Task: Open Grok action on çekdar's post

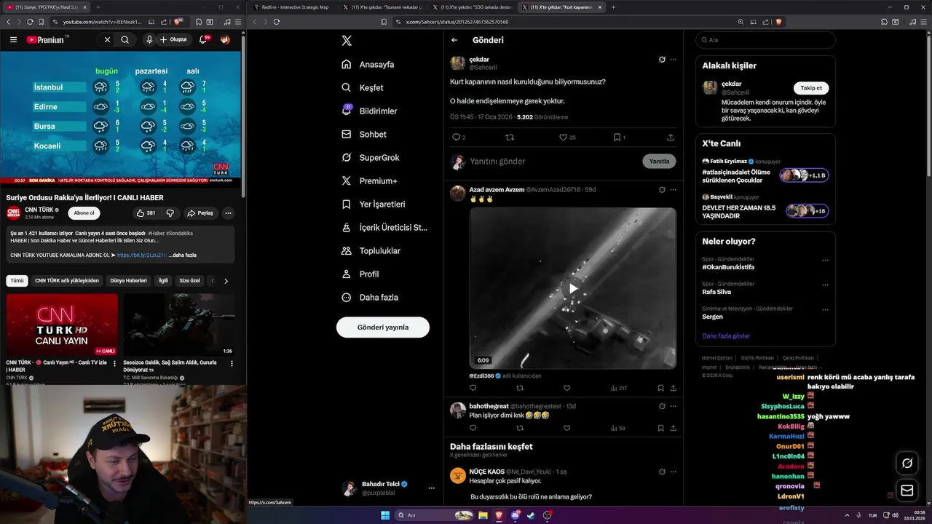Action: click(x=662, y=60)
